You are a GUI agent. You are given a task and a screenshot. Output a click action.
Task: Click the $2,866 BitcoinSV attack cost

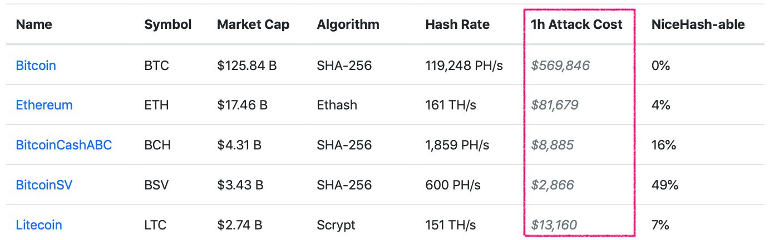(x=552, y=185)
